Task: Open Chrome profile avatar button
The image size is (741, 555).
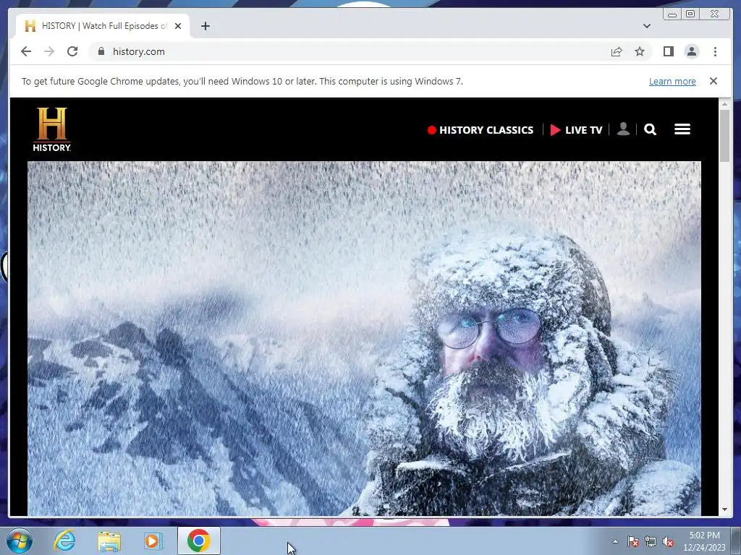Action: click(691, 51)
